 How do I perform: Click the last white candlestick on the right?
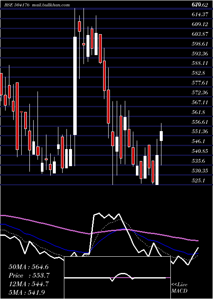[161, 136]
